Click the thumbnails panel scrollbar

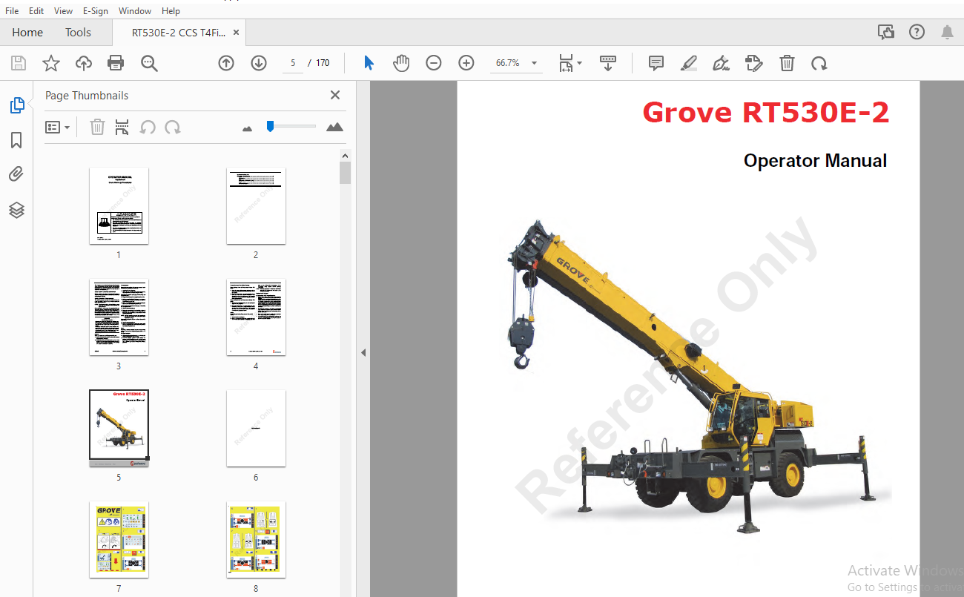(345, 172)
